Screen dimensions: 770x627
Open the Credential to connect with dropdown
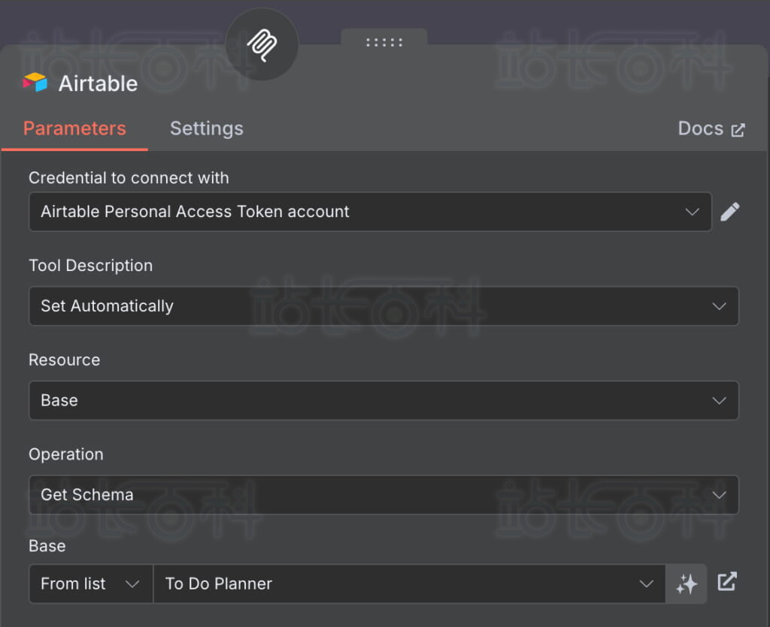pos(370,212)
